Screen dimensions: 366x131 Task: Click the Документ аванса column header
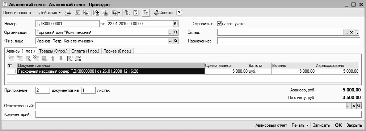(111, 65)
